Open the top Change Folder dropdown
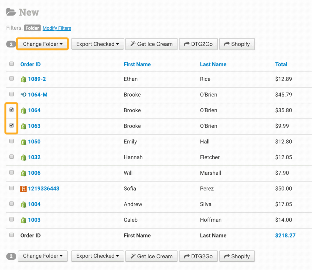The width and height of the screenshot is (312, 270). click(43, 44)
